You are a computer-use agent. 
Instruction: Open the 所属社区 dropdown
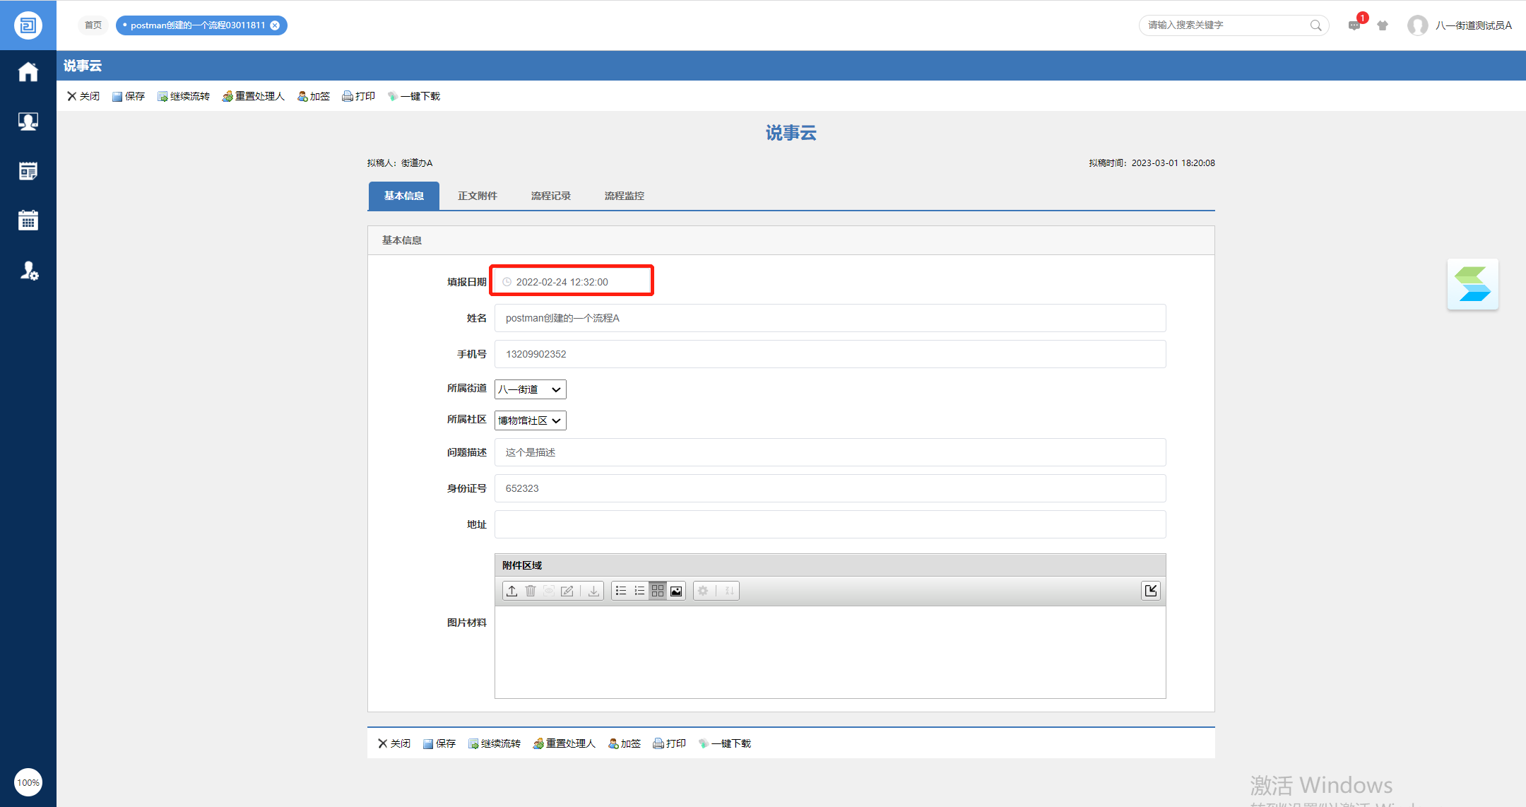click(x=530, y=420)
